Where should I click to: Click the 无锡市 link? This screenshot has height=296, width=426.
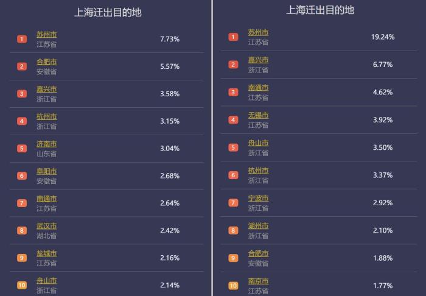tap(258, 115)
